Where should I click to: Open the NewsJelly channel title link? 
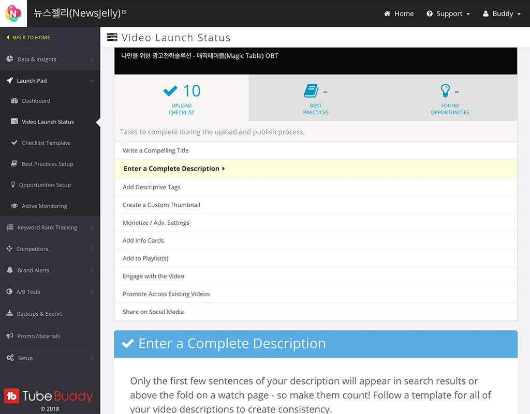(77, 13)
